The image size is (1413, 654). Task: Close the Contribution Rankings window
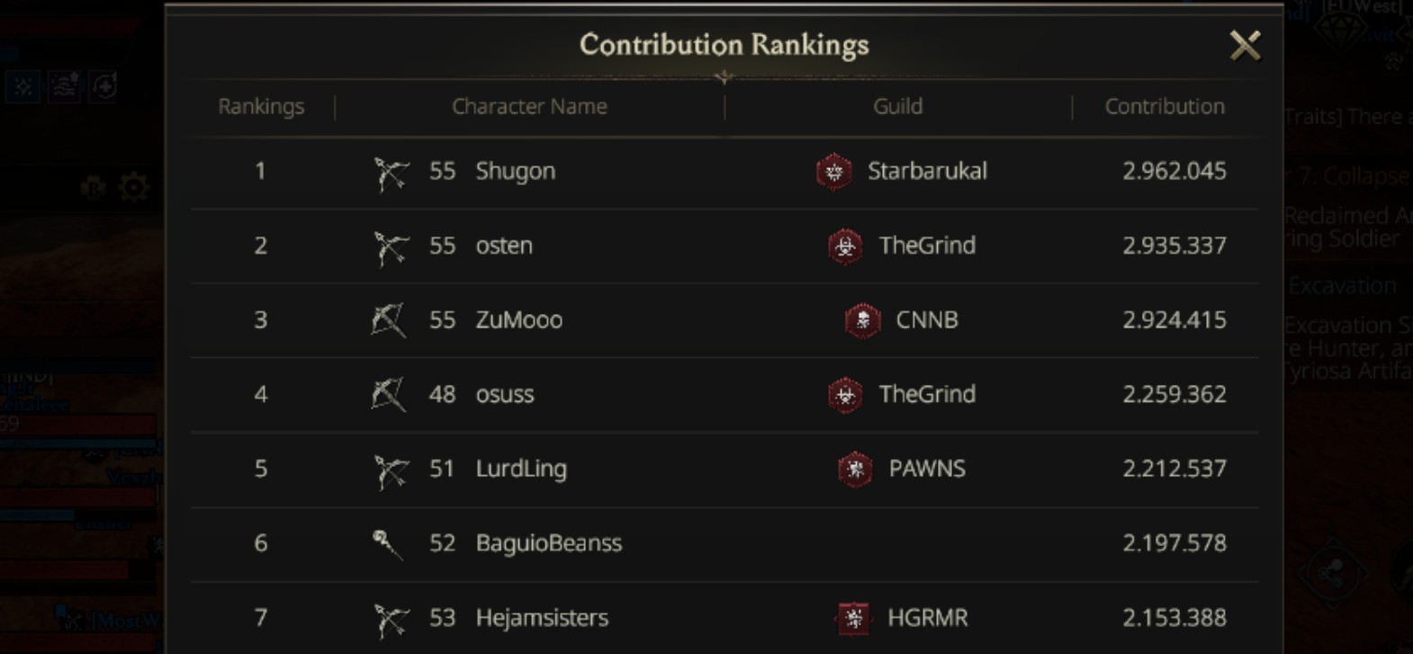click(1246, 45)
